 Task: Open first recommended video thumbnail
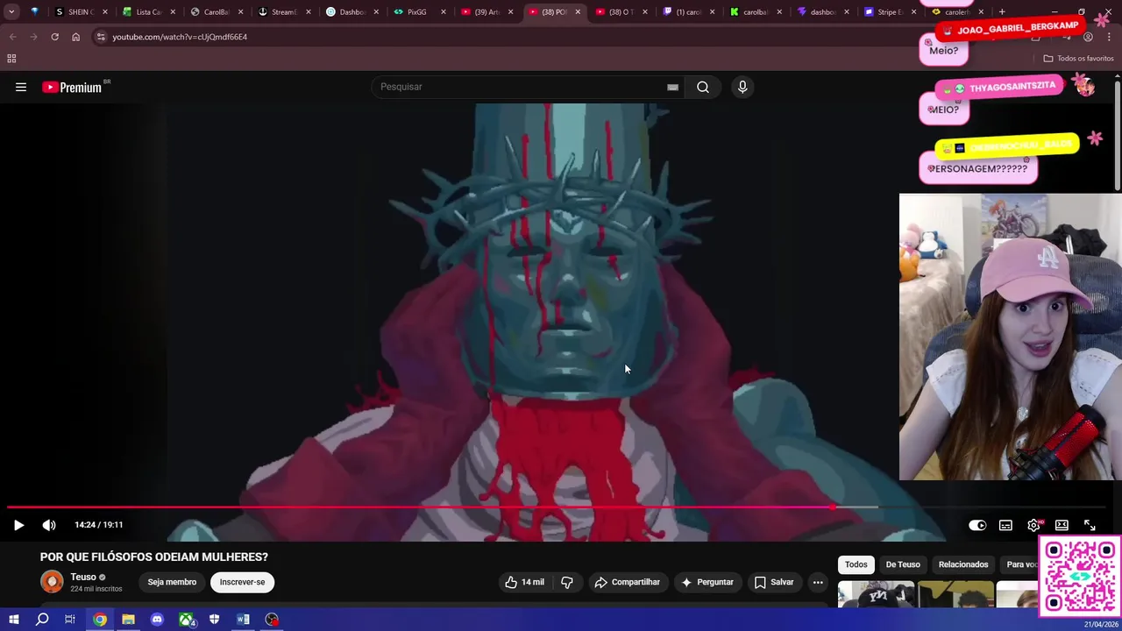click(x=876, y=594)
